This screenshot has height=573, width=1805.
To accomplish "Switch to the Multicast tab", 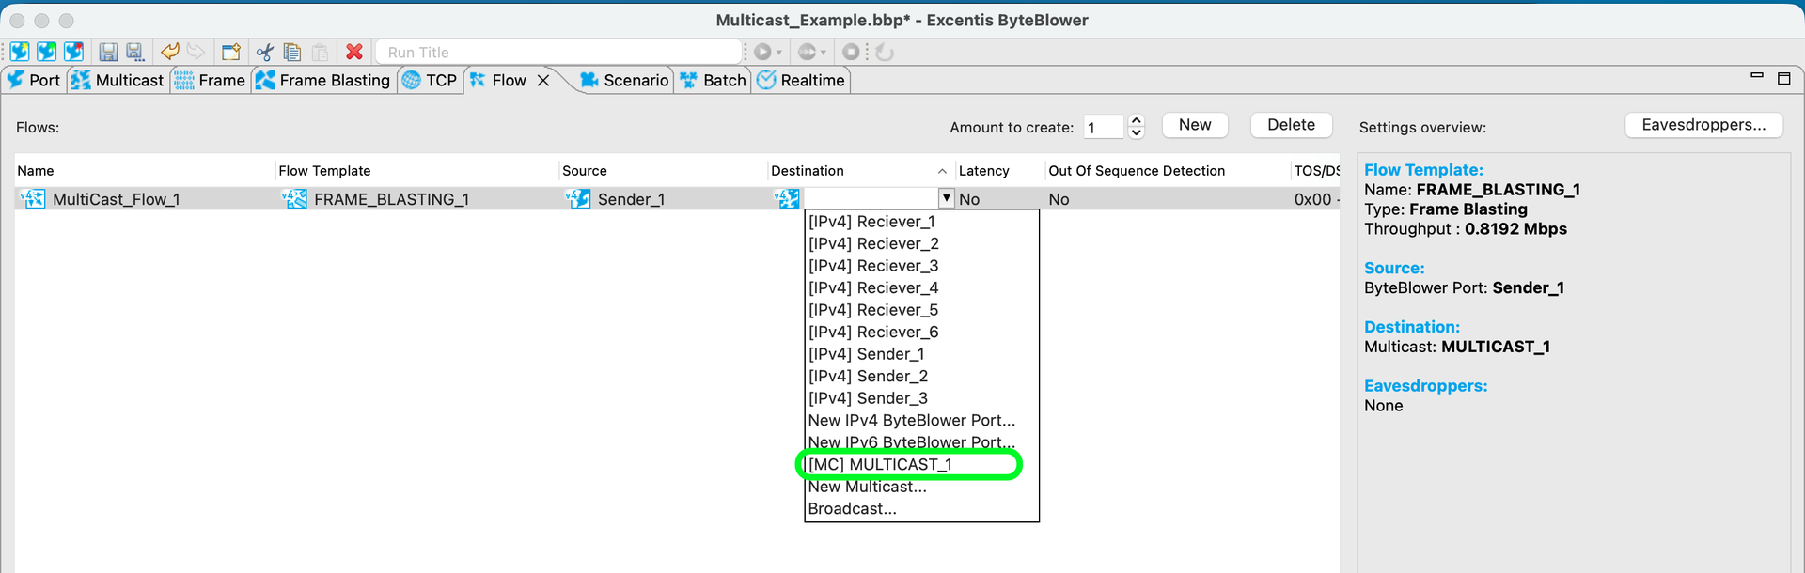I will [x=118, y=81].
